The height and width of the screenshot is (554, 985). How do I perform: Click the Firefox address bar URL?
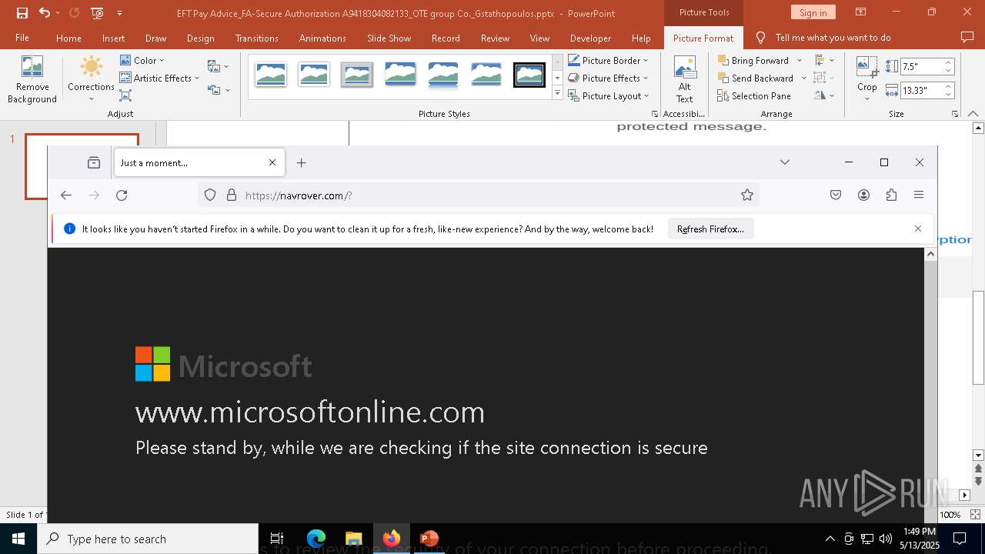coord(299,195)
